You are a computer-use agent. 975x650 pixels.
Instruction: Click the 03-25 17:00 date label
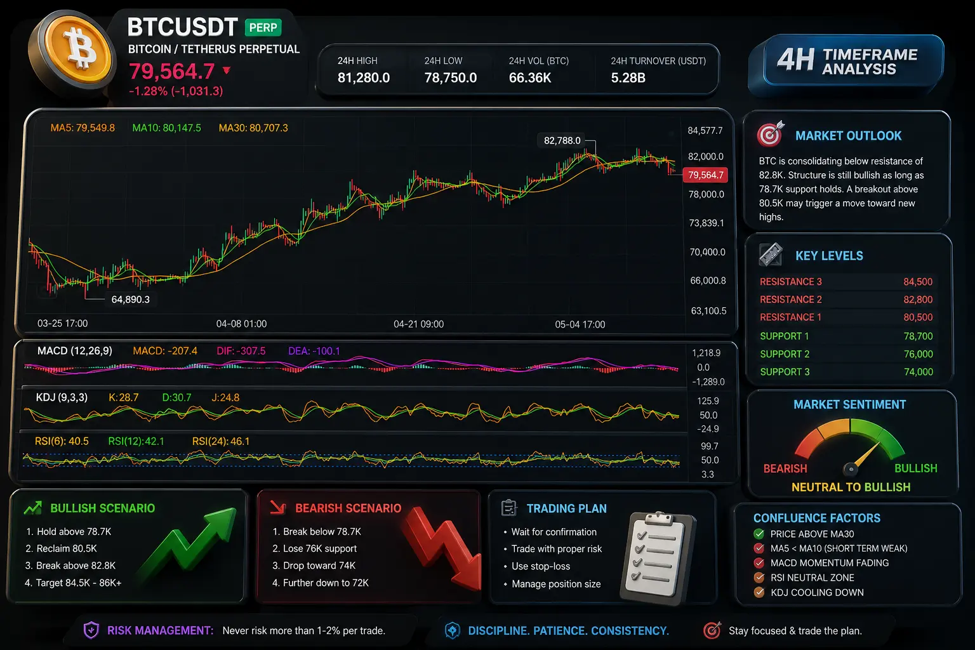point(62,324)
